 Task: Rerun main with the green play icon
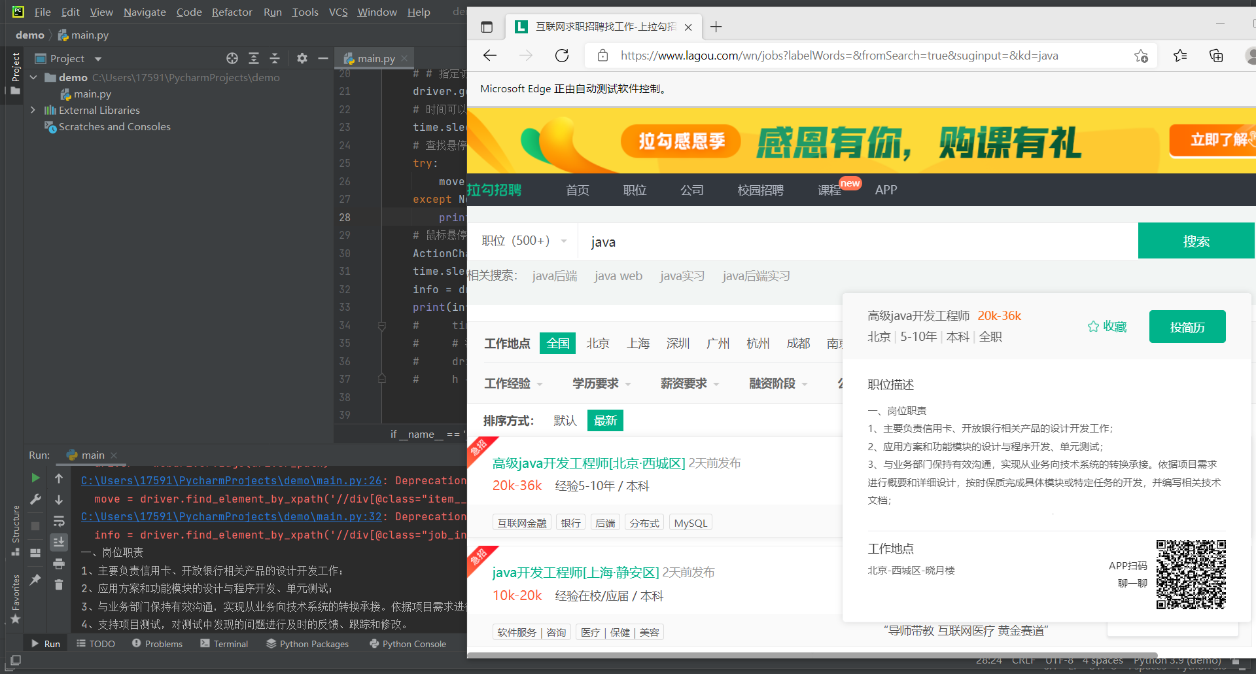point(36,478)
